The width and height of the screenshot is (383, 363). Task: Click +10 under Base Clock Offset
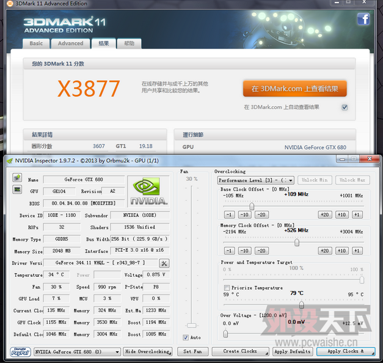(341, 215)
